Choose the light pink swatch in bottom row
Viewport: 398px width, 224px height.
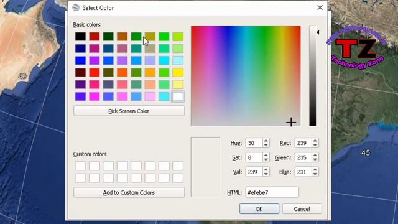point(150,96)
